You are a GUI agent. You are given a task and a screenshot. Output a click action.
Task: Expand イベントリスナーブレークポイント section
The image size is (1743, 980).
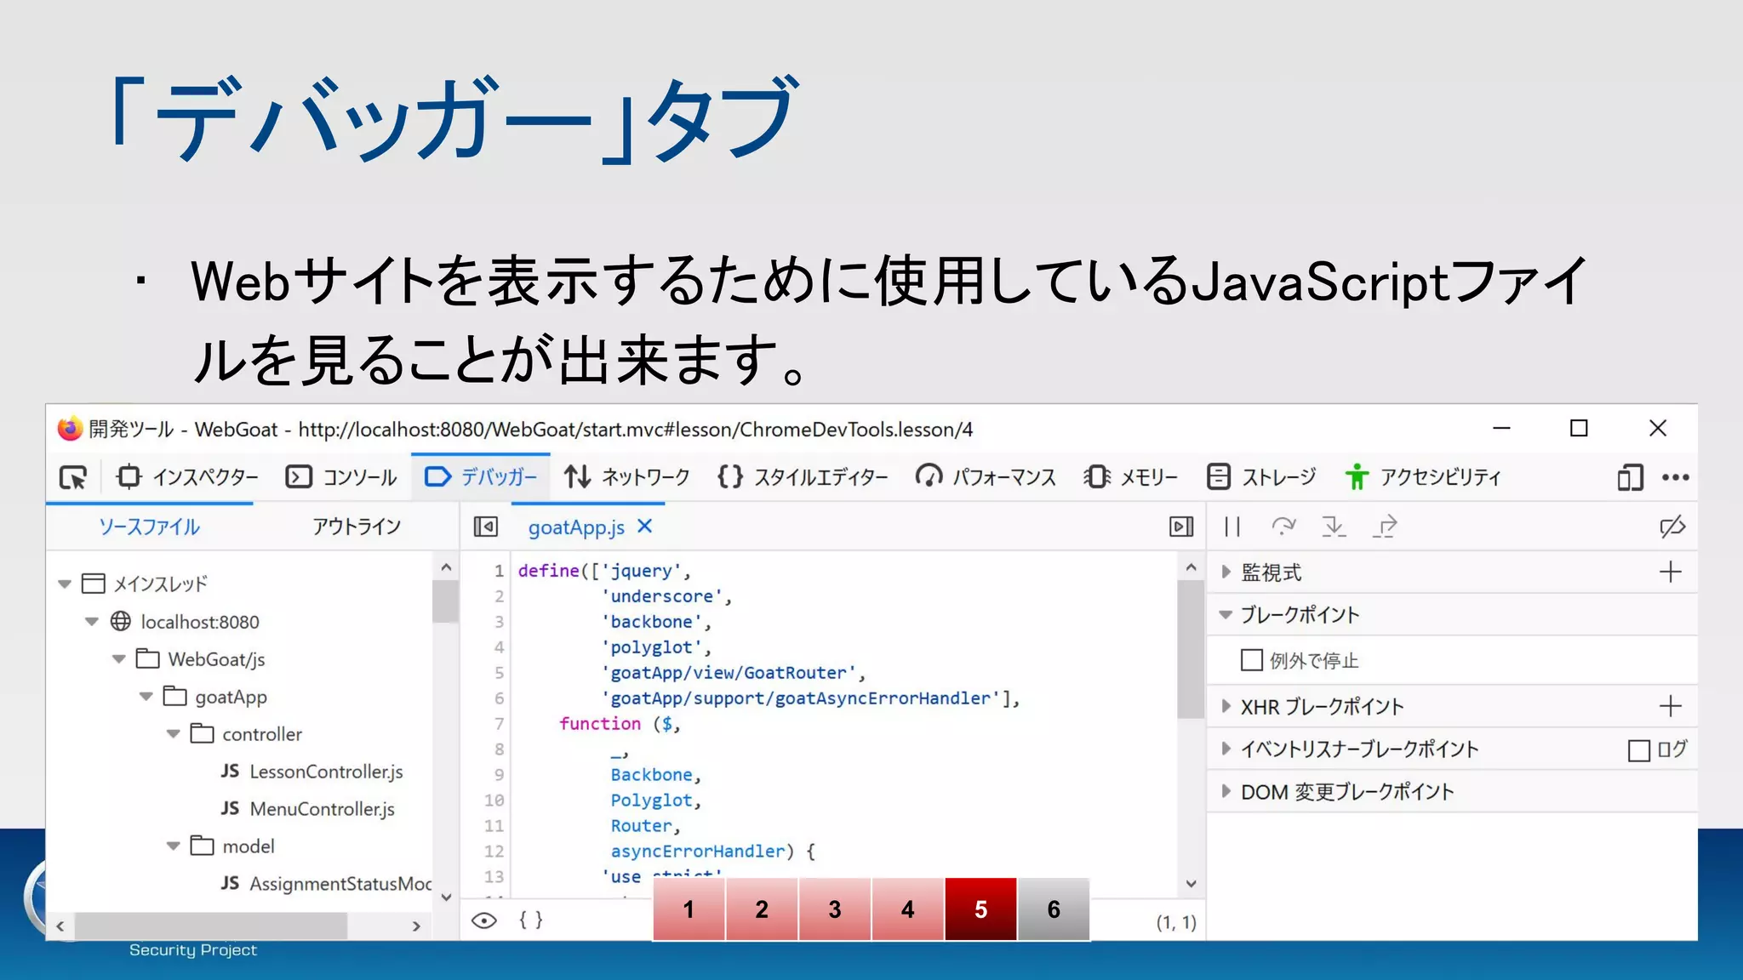tap(1226, 749)
